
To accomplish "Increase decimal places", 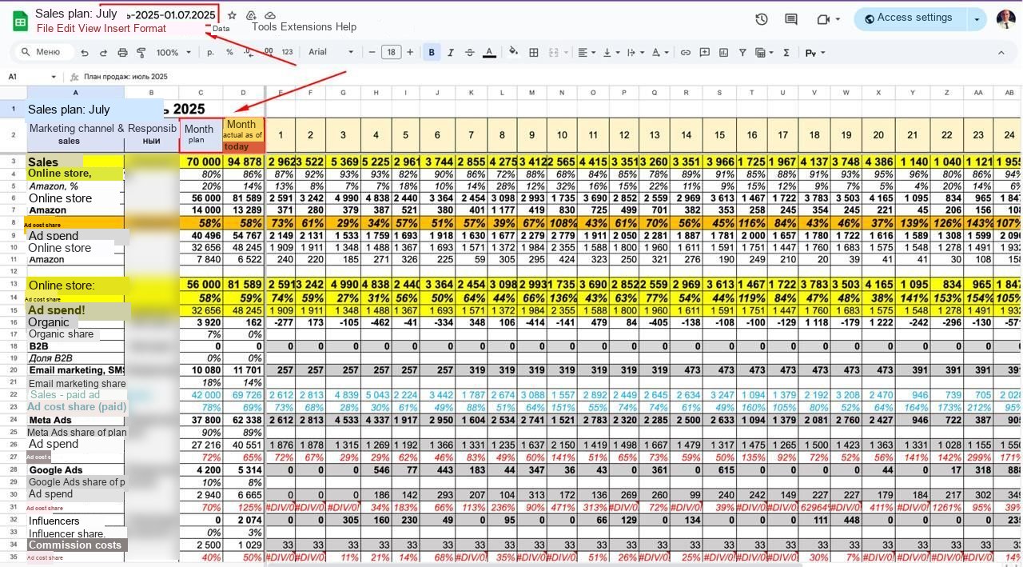I will 268,53.
